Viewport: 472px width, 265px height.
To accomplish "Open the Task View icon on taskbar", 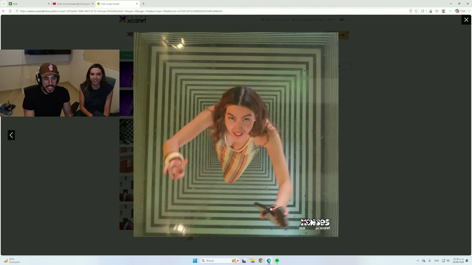I will click(244, 261).
